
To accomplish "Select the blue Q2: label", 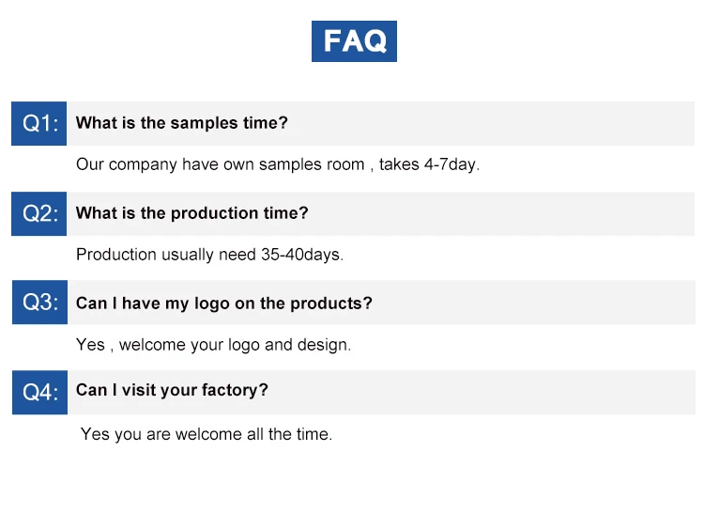I will (39, 213).
